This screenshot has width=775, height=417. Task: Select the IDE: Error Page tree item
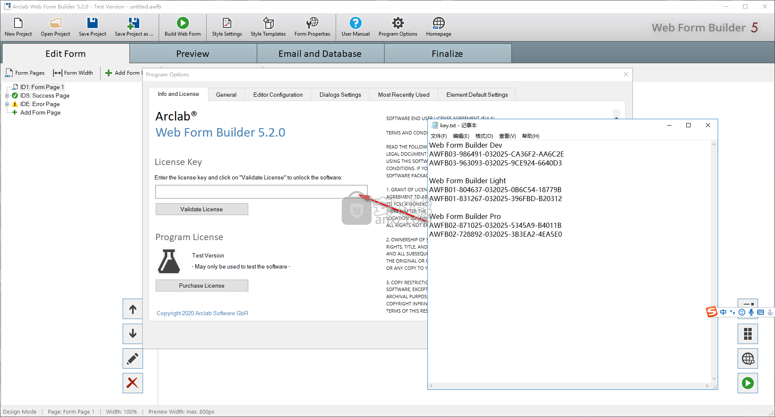pyautogui.click(x=40, y=104)
